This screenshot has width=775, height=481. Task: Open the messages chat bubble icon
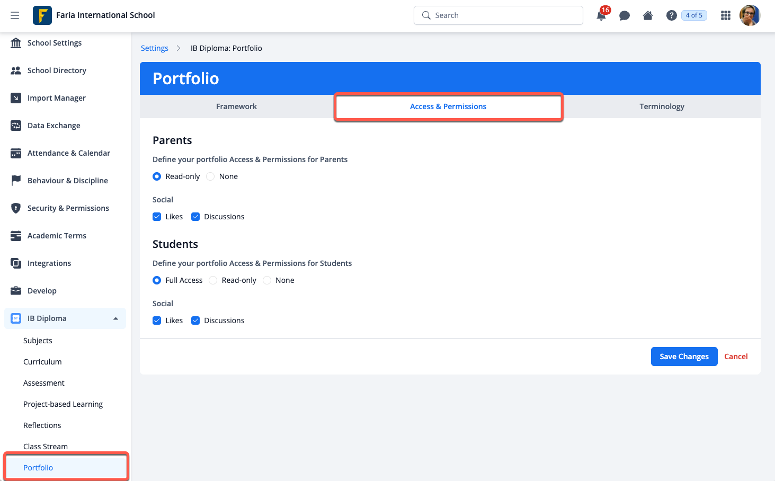click(x=625, y=16)
